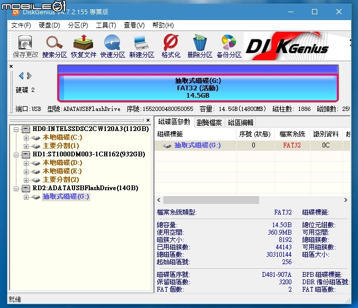Go to previous disk with left arrow
358x308 pixels.
click(x=21, y=76)
